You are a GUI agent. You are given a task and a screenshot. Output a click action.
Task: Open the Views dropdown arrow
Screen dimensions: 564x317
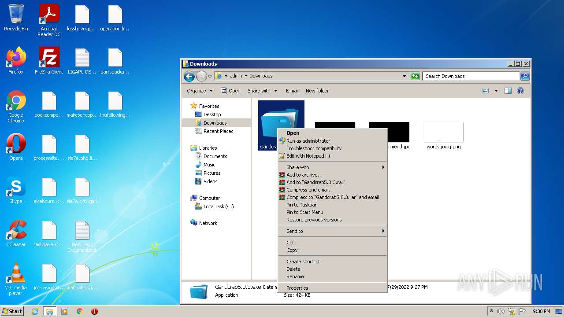[496, 91]
